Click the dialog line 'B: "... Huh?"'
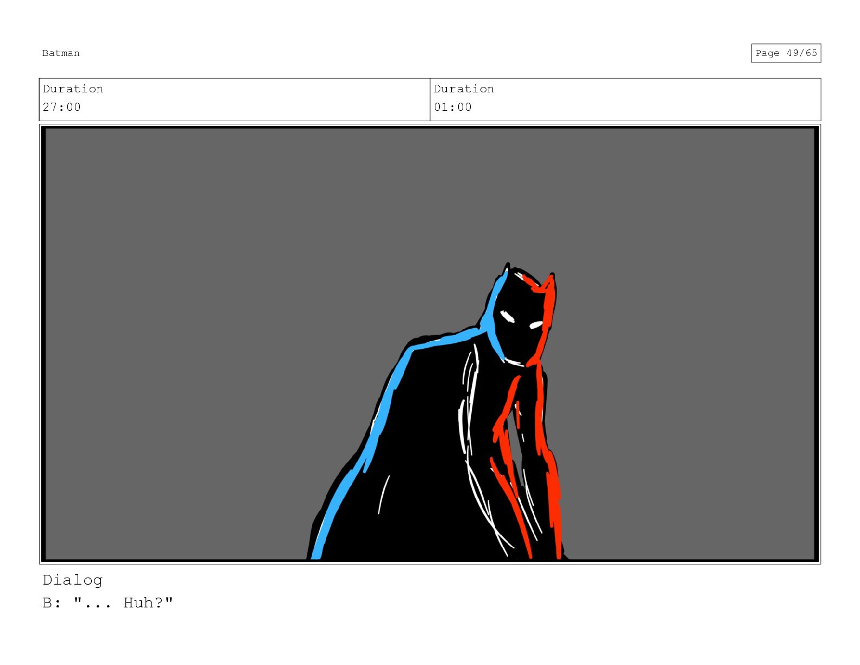 pyautogui.click(x=107, y=603)
